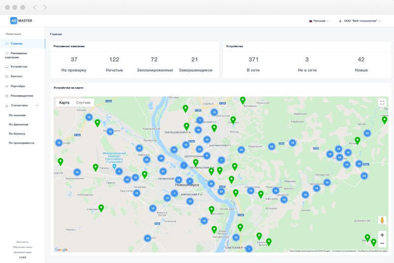Open Рекламные кампании in the navigation
This screenshot has height=263, width=394.
[x=22, y=55]
